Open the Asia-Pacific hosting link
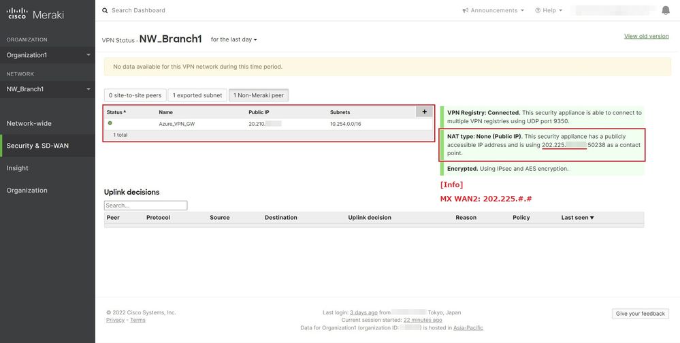The width and height of the screenshot is (680, 343). (468, 328)
